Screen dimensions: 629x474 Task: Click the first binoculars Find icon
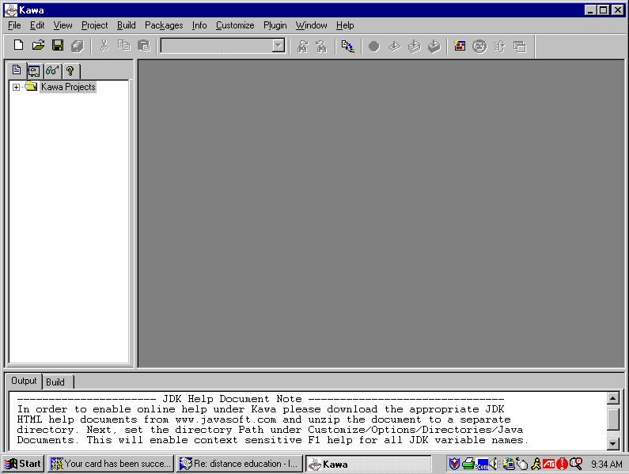(x=302, y=47)
